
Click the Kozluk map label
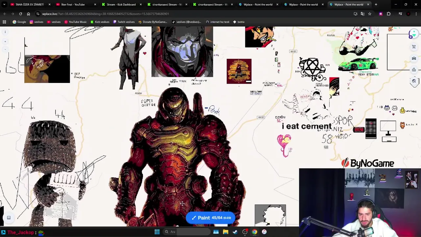click(x=331, y=35)
